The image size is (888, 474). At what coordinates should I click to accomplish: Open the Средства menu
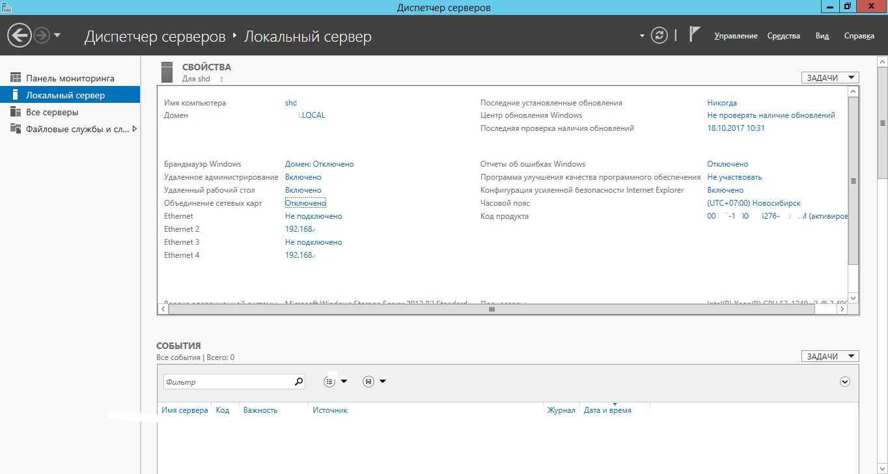coord(783,36)
